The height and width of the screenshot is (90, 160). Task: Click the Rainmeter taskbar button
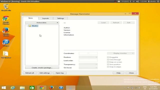(x=71, y=88)
